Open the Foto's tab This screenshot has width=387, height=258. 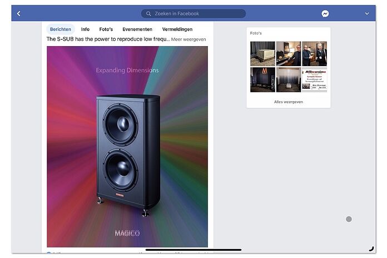tap(106, 29)
